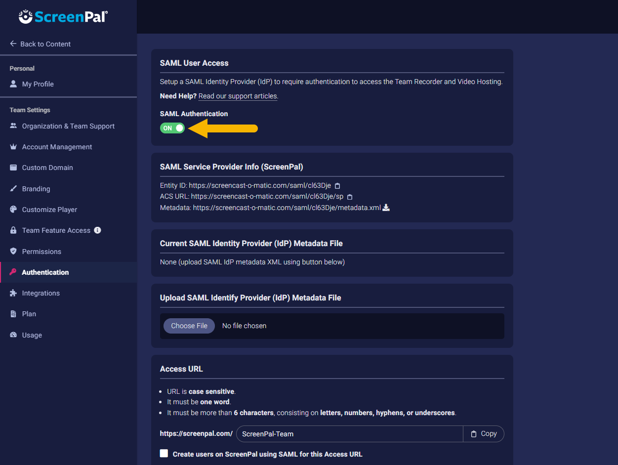This screenshot has height=465, width=618.
Task: Click the Access URL text field
Action: click(350, 434)
